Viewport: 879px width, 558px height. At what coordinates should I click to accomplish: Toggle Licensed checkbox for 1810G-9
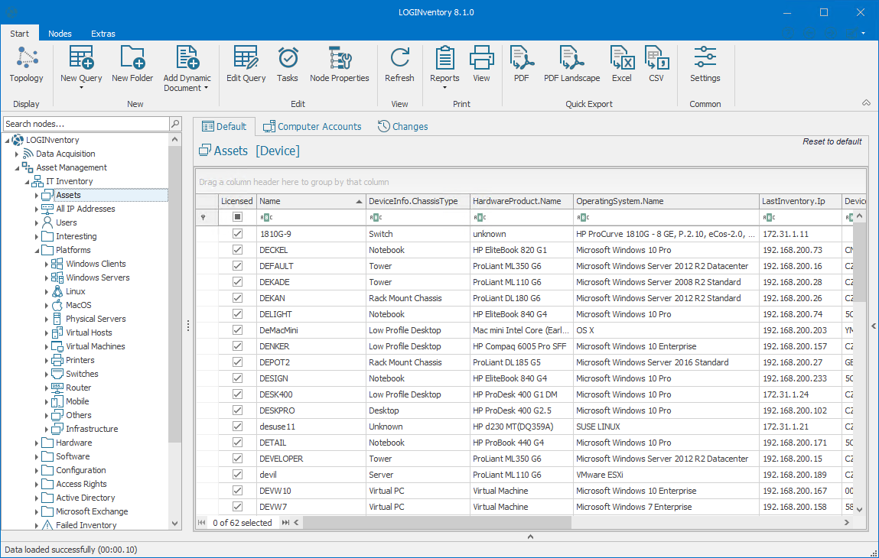coord(238,234)
